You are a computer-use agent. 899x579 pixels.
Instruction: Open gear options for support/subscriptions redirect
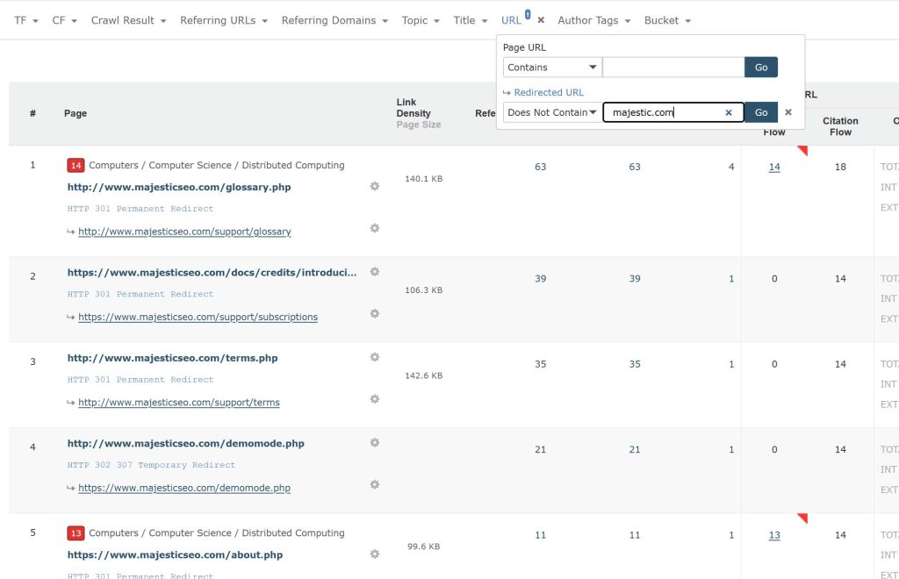click(x=374, y=313)
